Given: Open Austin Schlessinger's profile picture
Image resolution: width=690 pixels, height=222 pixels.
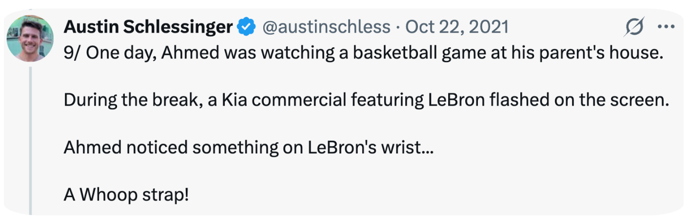Looking at the screenshot, I should pos(31,38).
